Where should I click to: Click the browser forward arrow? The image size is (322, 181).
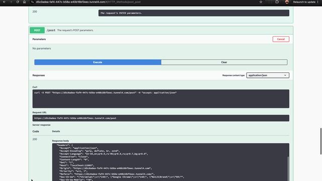point(11,2)
